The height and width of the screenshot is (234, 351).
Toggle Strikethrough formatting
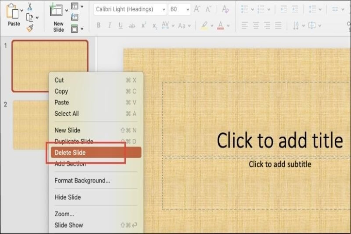[x=132, y=26]
